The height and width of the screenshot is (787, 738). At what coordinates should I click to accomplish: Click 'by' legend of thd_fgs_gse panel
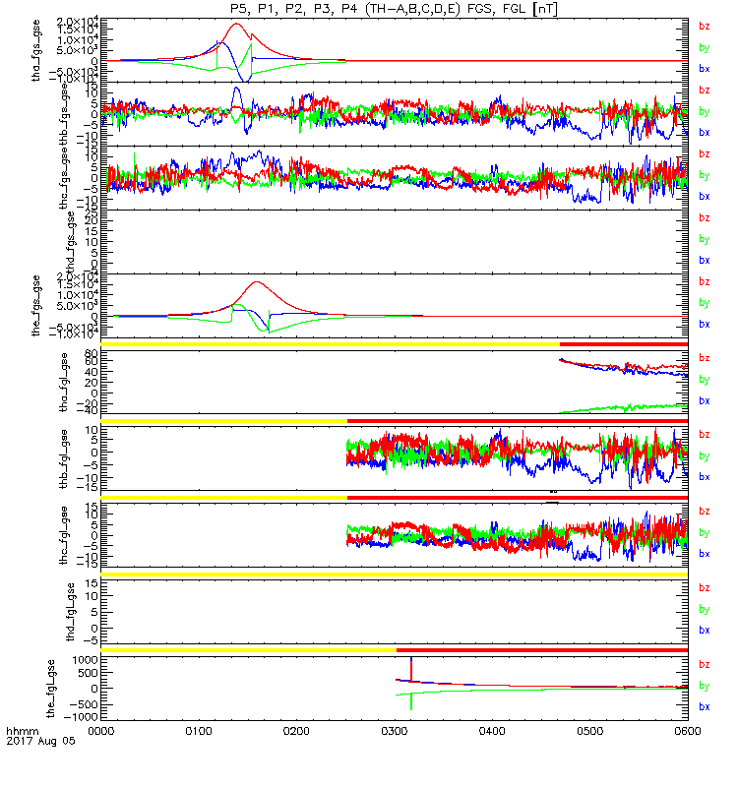point(705,239)
